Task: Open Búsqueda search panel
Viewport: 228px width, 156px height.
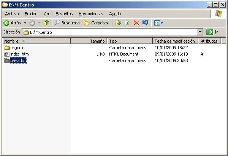Action: 67,23
